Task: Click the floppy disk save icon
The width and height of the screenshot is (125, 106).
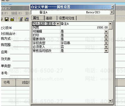Action: [x=6, y=19]
